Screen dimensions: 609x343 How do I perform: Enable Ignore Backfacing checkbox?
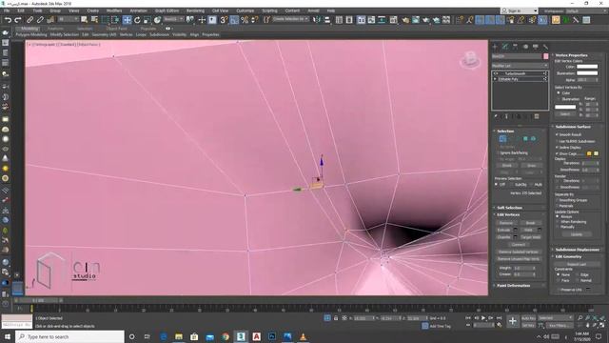point(498,152)
